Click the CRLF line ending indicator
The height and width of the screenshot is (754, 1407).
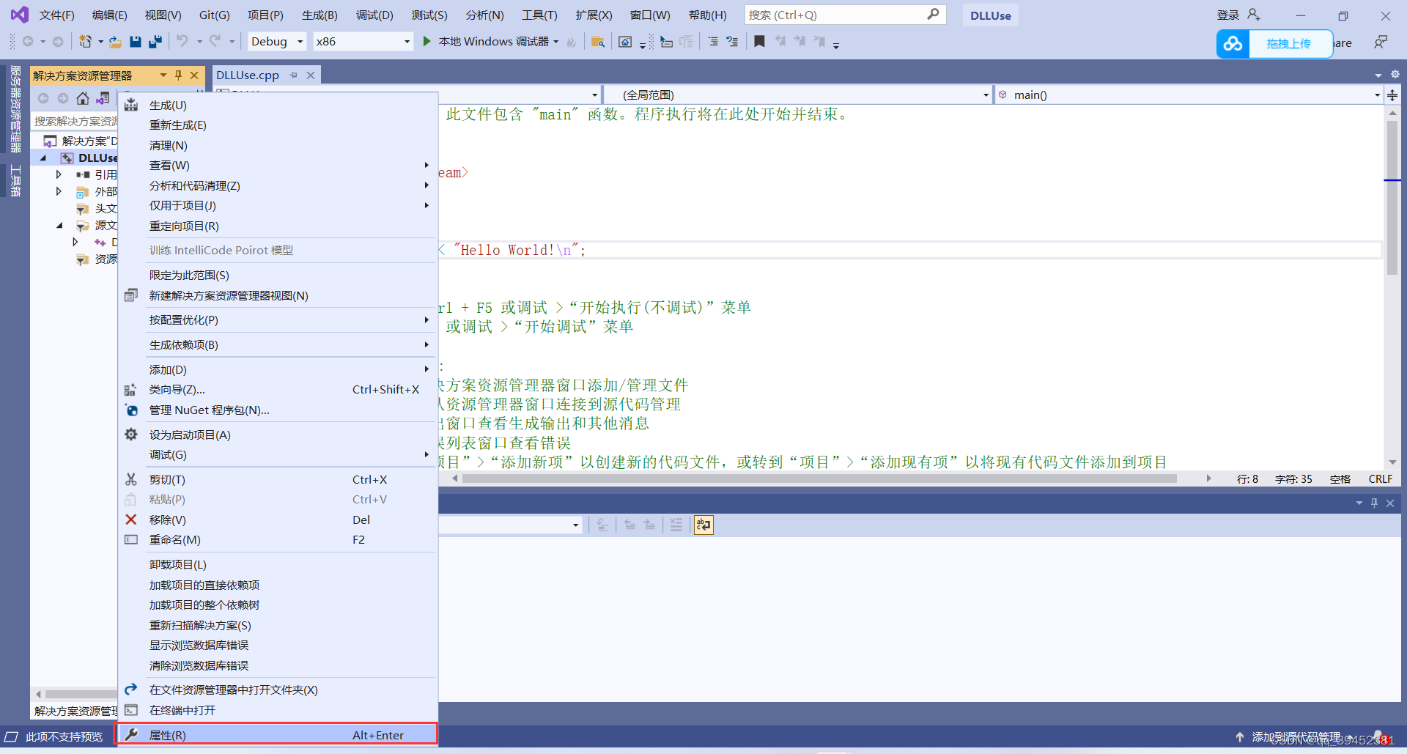tap(1380, 478)
